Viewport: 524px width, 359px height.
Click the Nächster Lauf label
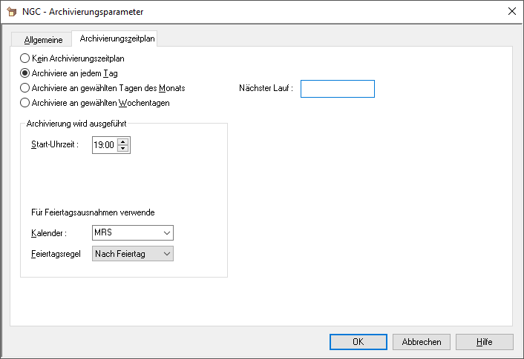click(x=266, y=89)
